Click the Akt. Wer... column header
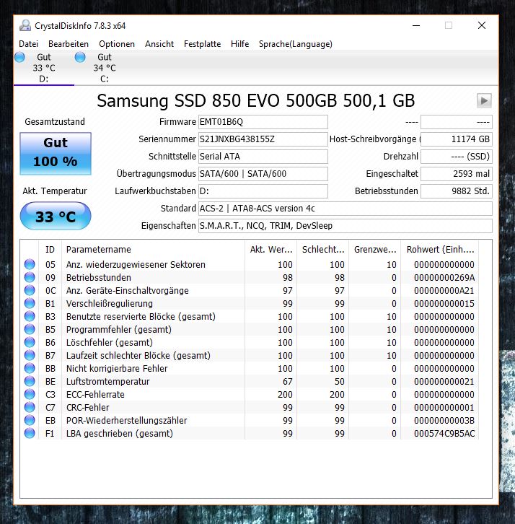 (x=271, y=250)
